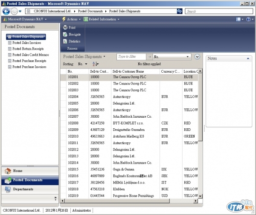Open Posted Purchase Receipts list
256x215 pixels.
point(27,61)
